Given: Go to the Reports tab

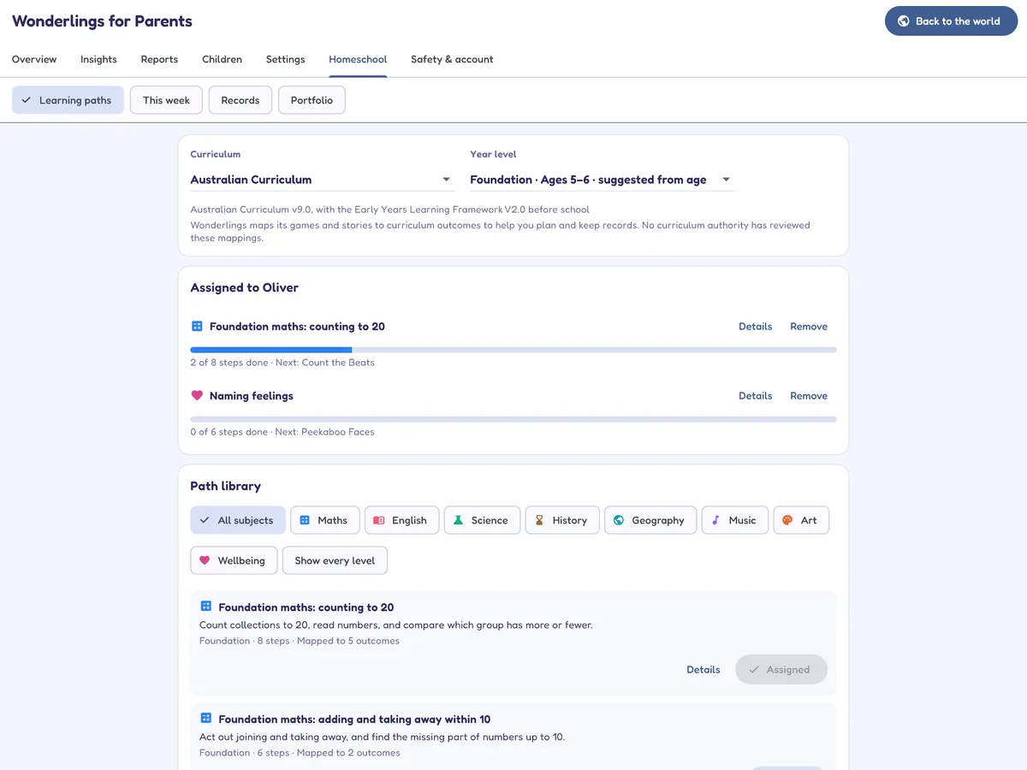Looking at the screenshot, I should tap(159, 59).
